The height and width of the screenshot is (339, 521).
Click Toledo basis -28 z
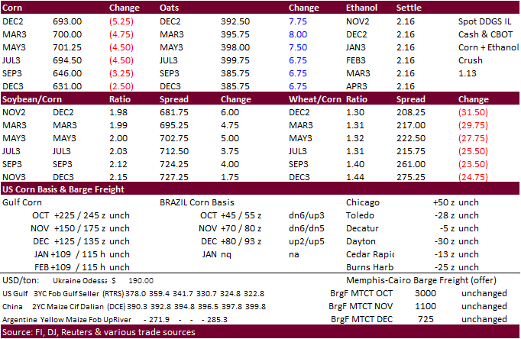(445, 215)
